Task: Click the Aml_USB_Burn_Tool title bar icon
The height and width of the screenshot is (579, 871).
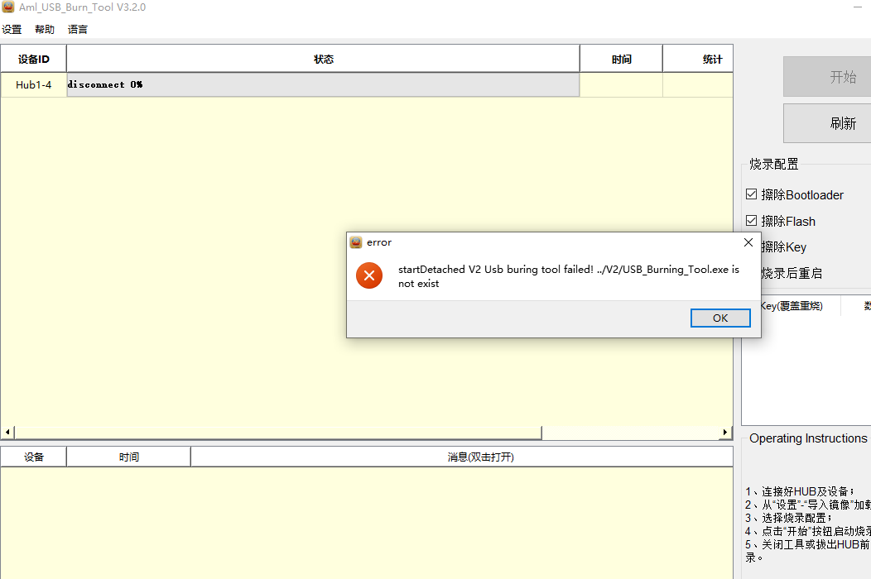Action: pyautogui.click(x=7, y=7)
